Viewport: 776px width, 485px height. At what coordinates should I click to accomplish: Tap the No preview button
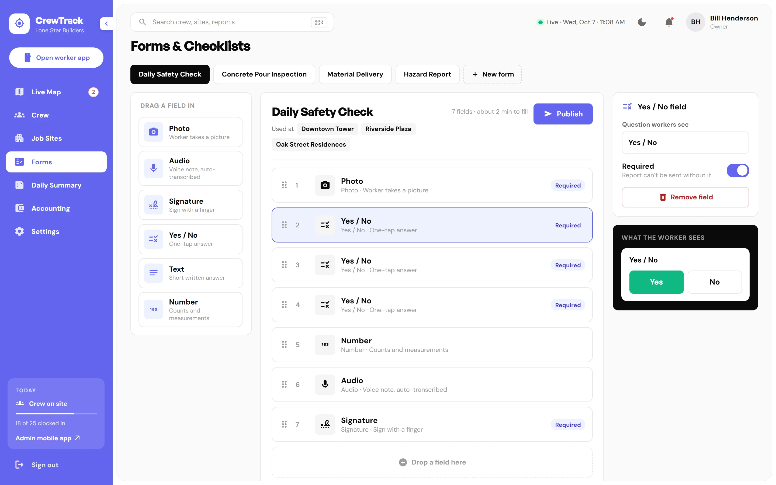tap(715, 282)
